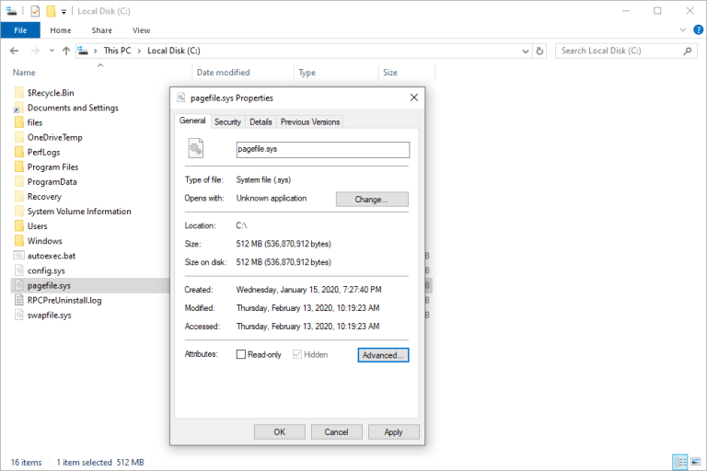
Task: Cancel the properties dialog
Action: pos(336,431)
